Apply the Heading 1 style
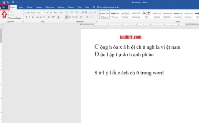Viewport: 199px width, 123px height. 126,15
